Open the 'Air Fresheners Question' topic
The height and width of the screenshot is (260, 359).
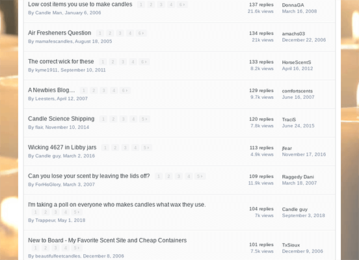[x=60, y=33]
